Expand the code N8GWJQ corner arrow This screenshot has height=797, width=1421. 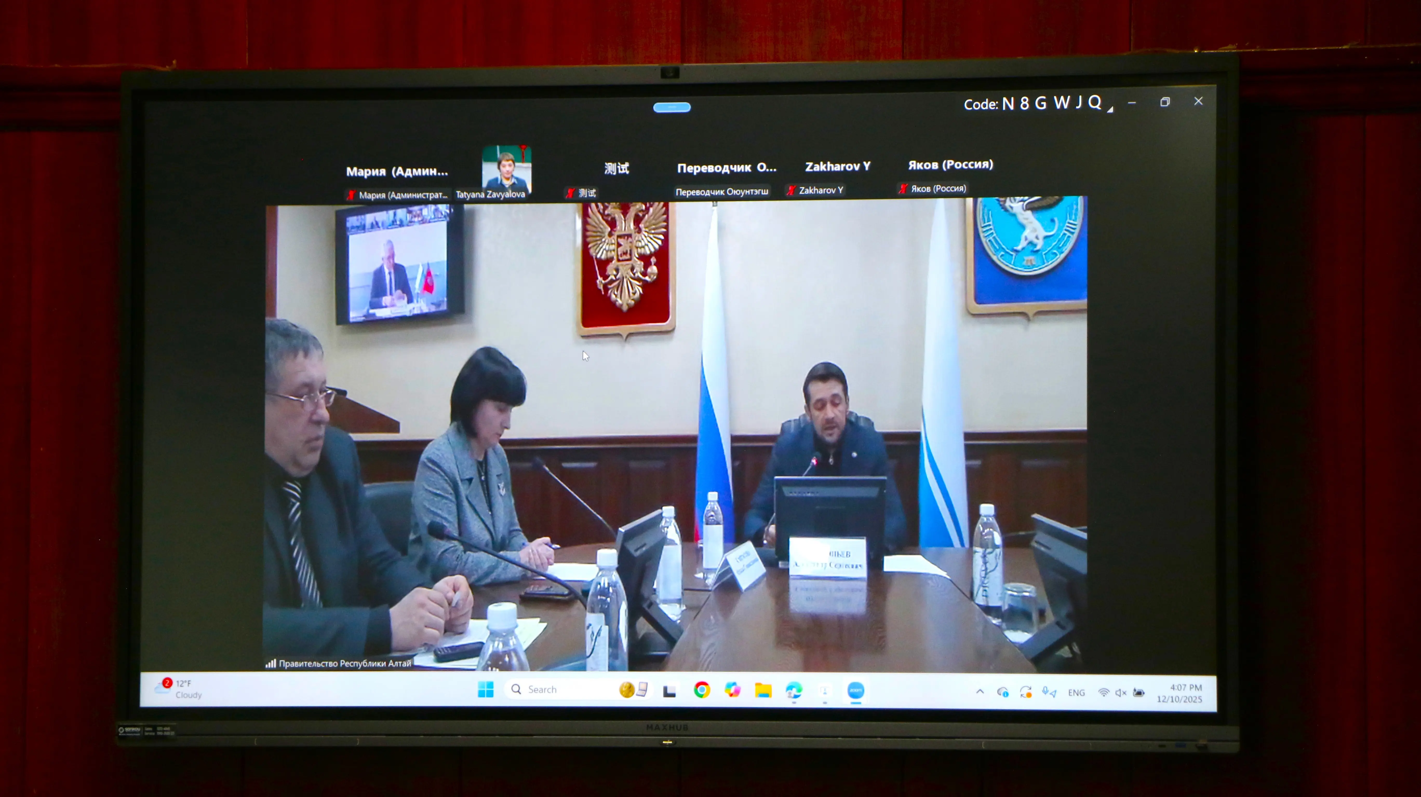point(1110,110)
